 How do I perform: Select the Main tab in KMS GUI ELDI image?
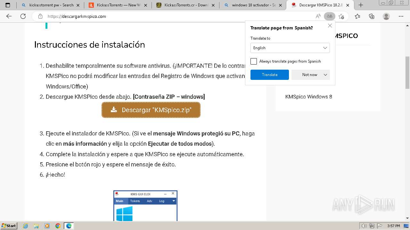119,201
